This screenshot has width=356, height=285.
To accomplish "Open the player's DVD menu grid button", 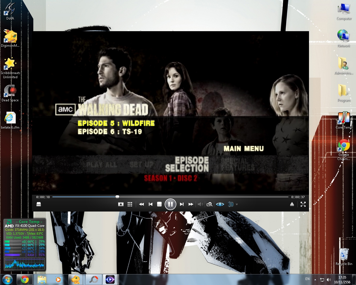I will tap(130, 204).
